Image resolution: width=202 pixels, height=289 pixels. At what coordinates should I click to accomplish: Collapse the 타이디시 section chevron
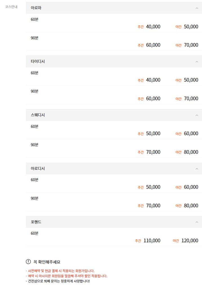(197, 62)
